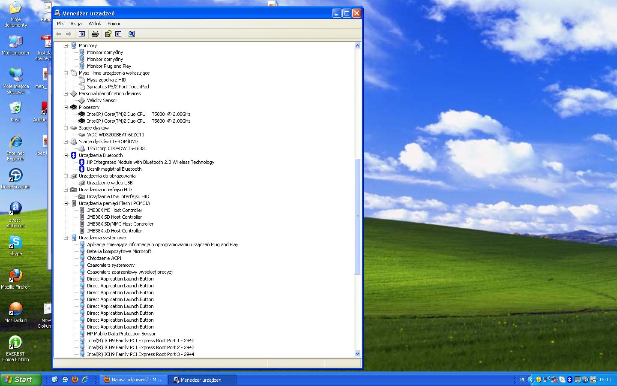Click the taskbar clock showing 18:10

(x=605, y=380)
